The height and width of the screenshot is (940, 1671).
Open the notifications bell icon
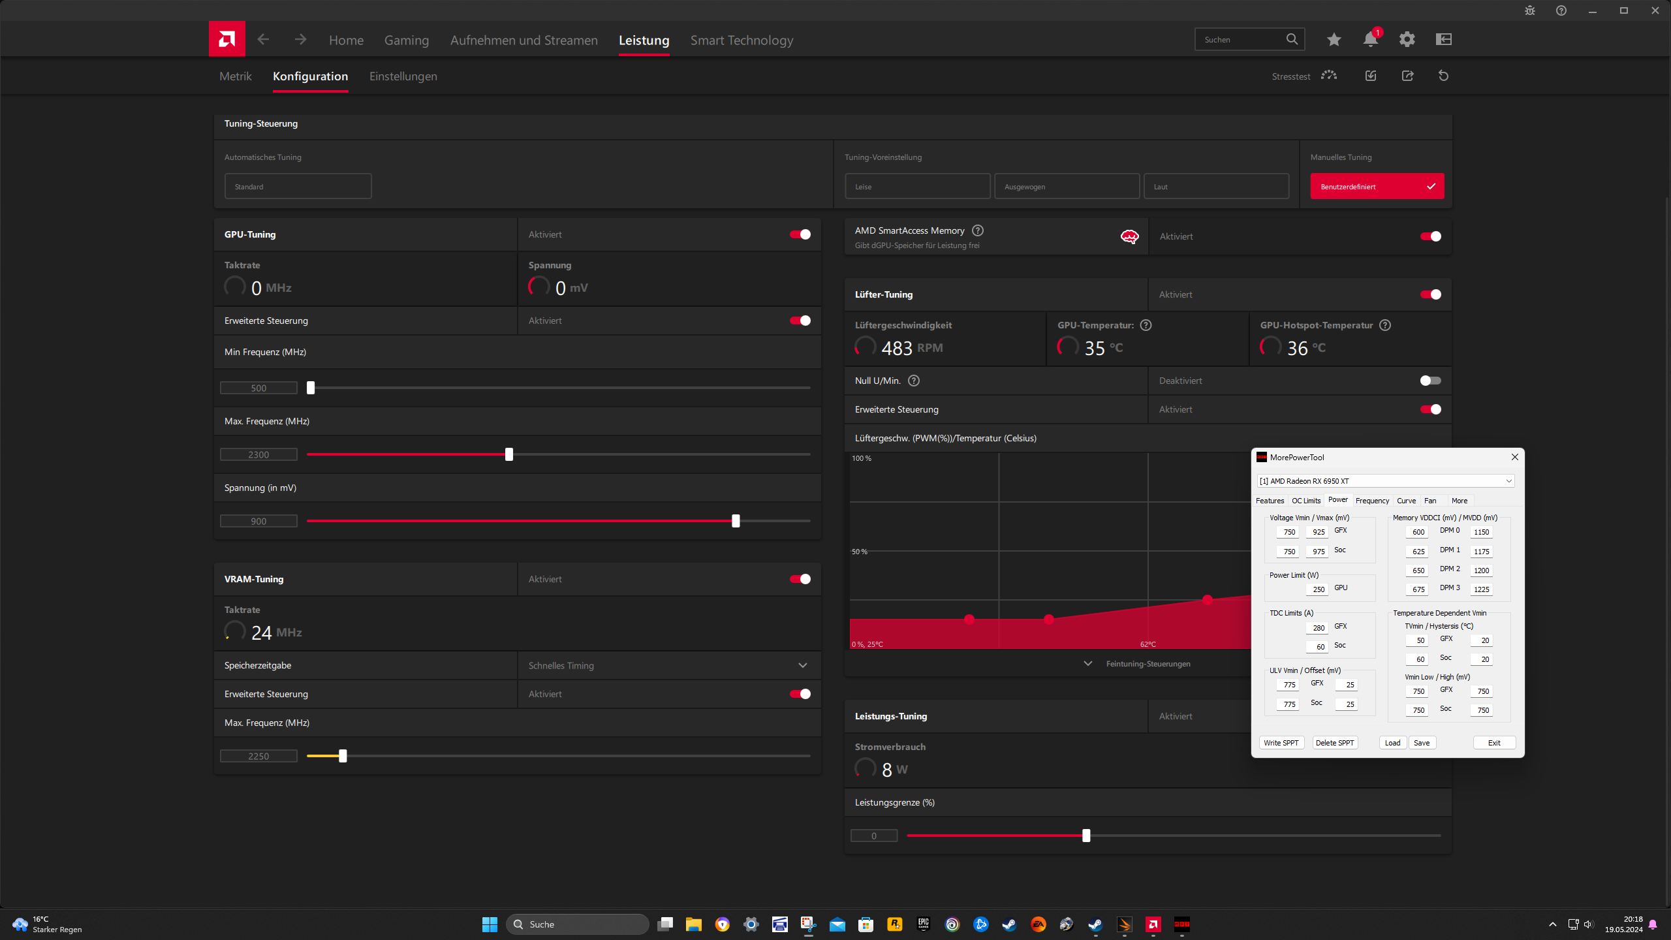point(1370,40)
